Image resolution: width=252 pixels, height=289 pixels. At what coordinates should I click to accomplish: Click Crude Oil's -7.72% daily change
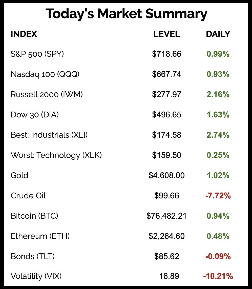218,196
